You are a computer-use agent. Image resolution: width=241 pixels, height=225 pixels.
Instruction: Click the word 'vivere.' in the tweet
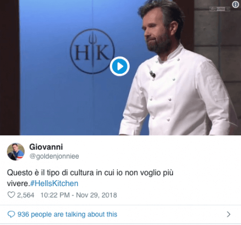(x=18, y=183)
